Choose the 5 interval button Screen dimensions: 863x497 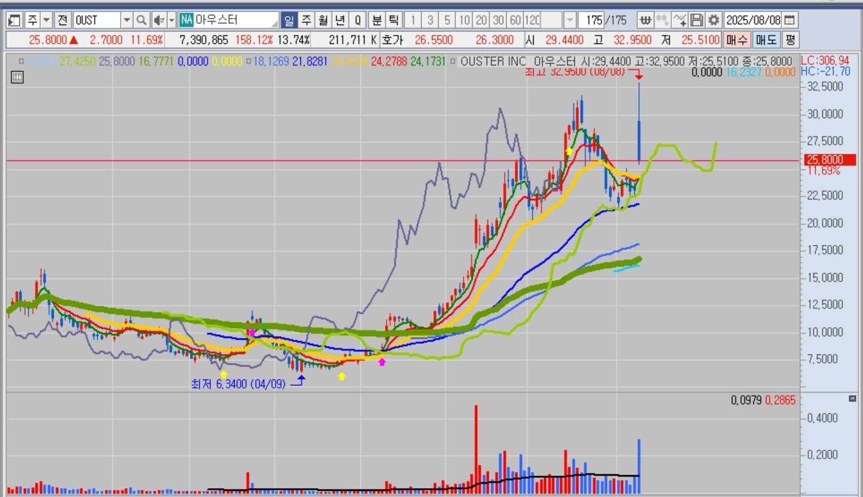448,20
